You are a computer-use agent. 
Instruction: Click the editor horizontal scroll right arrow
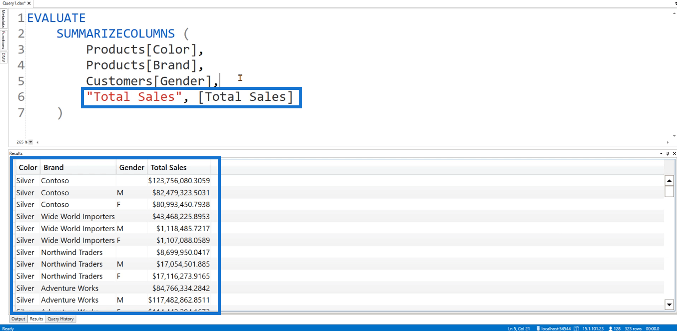click(667, 142)
